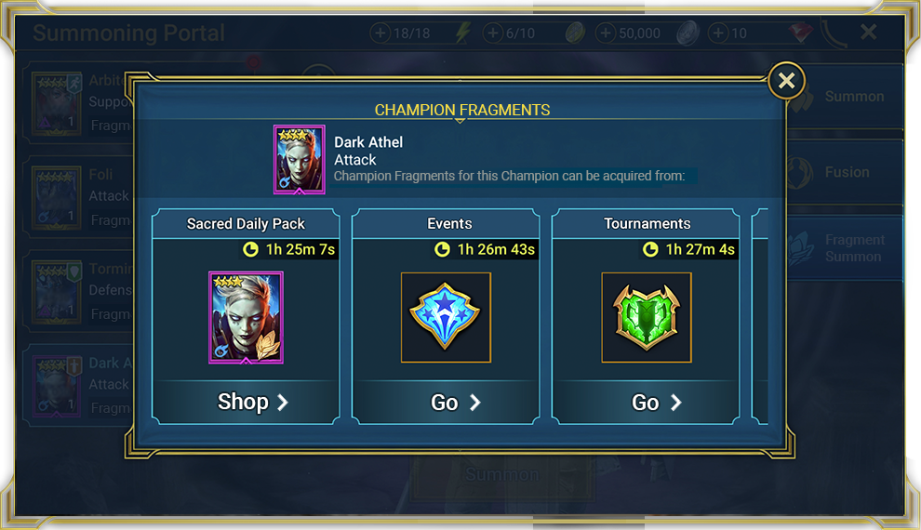Add keys with the plus beside 6/10

(493, 33)
